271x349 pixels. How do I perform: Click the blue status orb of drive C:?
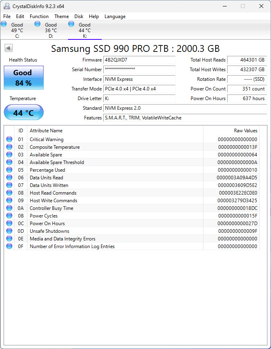(x=4, y=24)
